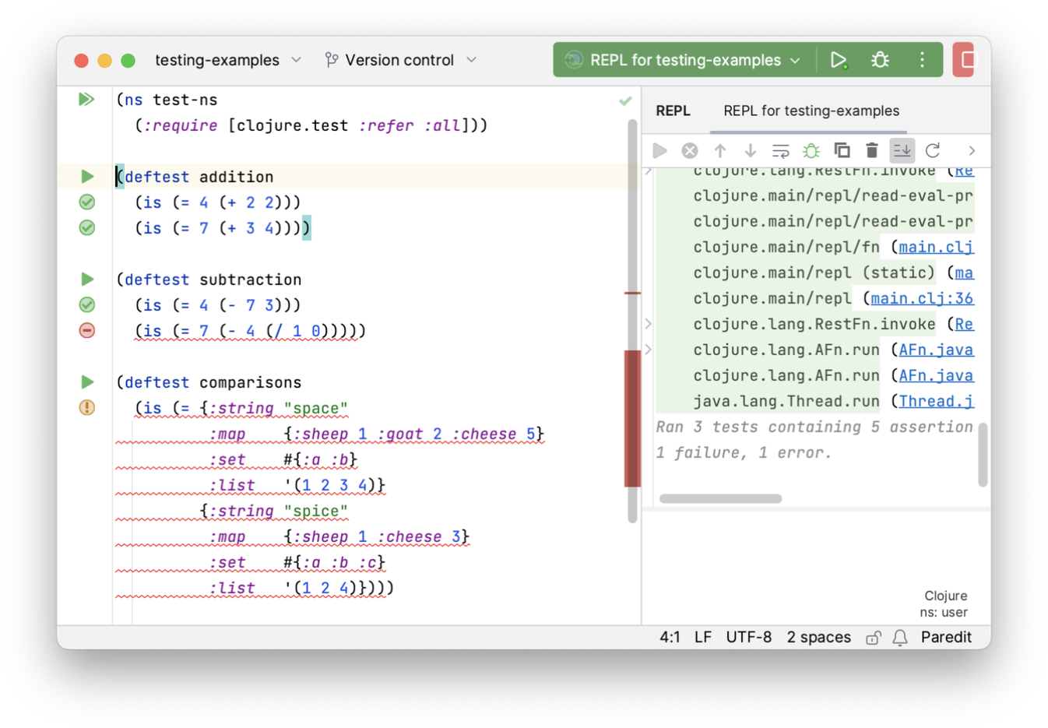Click the 4:1 caret position in the status bar
The height and width of the screenshot is (728, 1048).
pyautogui.click(x=670, y=637)
